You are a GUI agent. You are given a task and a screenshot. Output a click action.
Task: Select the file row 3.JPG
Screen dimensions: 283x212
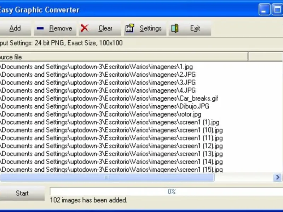(x=98, y=83)
